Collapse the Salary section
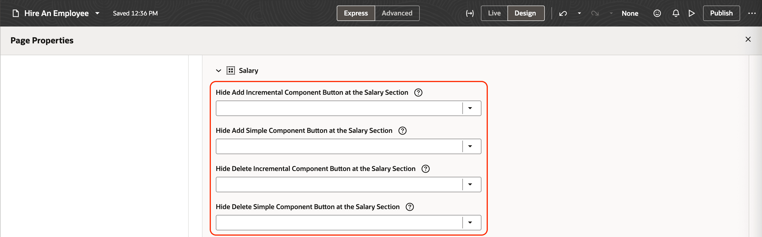 tap(219, 70)
